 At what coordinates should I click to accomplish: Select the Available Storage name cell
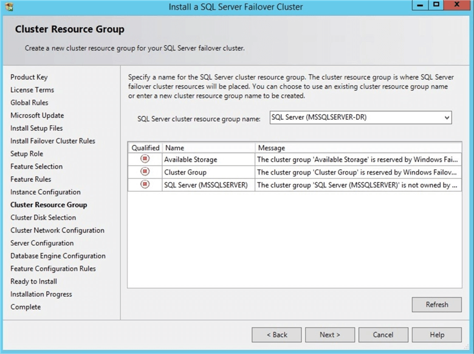208,159
